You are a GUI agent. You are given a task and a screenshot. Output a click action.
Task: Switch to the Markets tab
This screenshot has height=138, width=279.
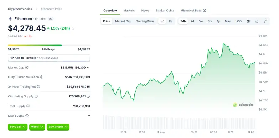129,10
